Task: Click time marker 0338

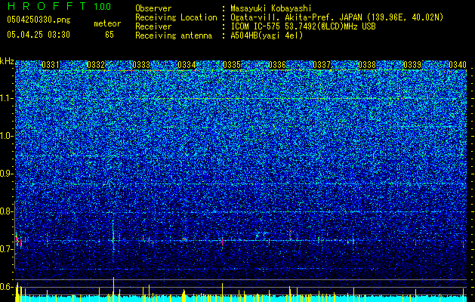Action: 367,65
